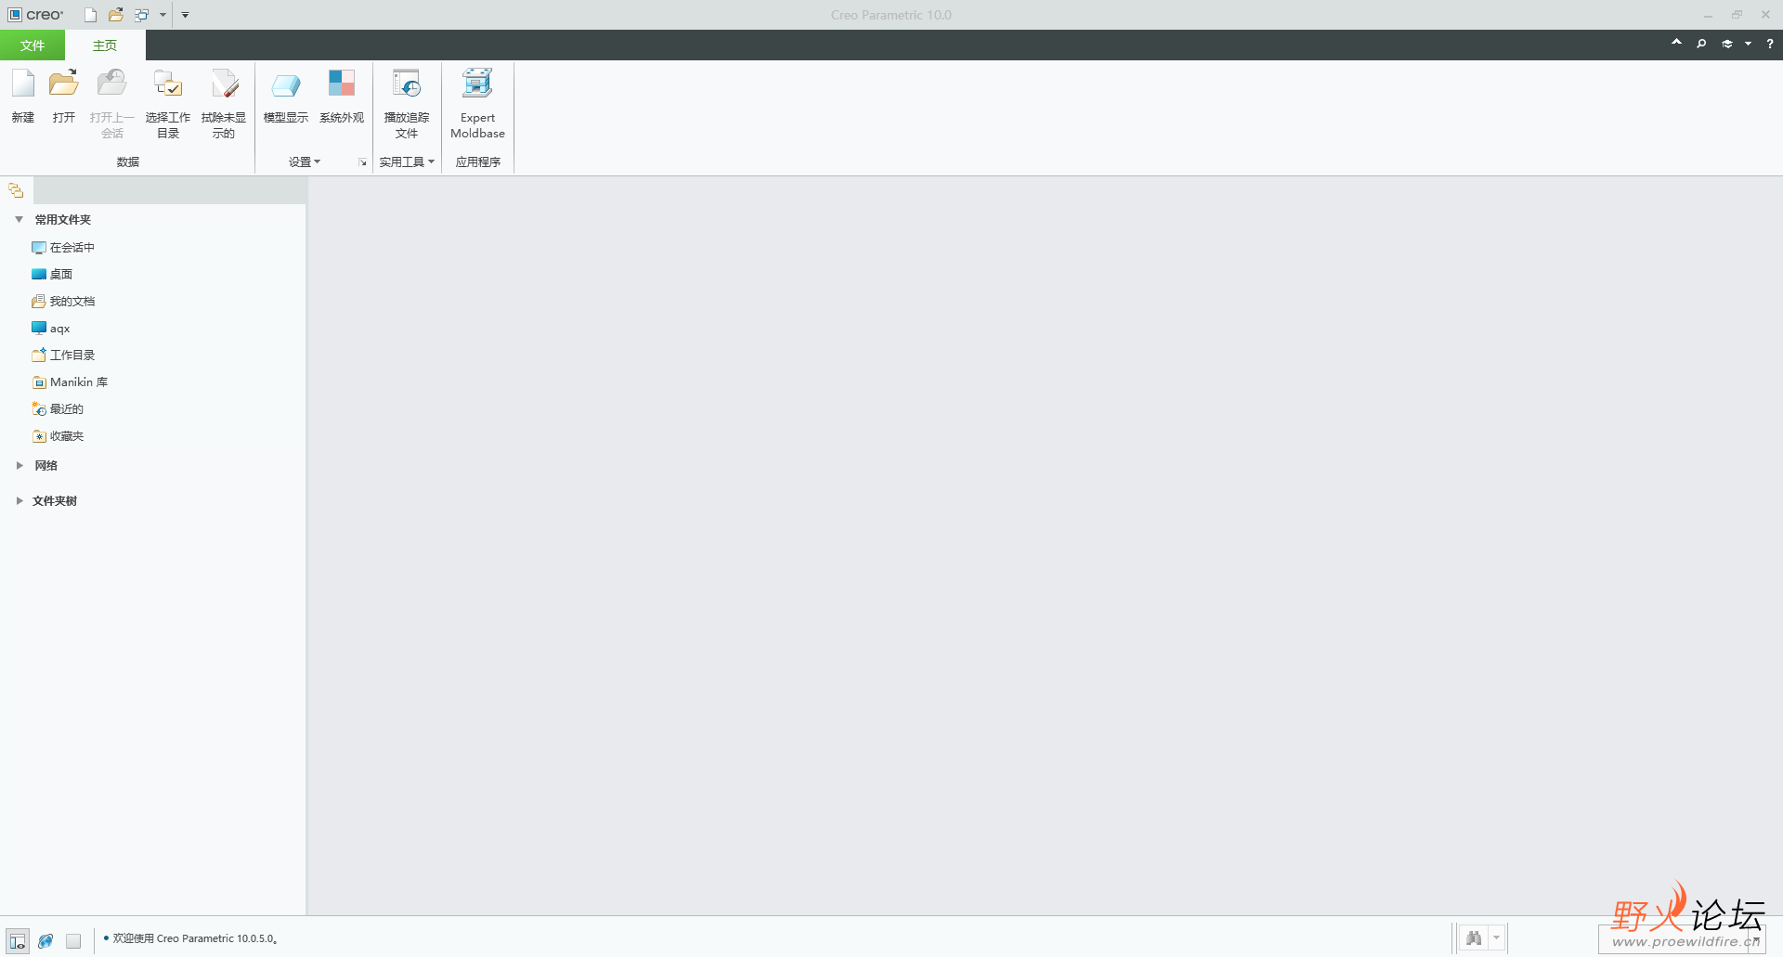This screenshot has width=1783, height=957.
Task: Launch Expert Moldbase from the ribbon
Action: click(477, 104)
